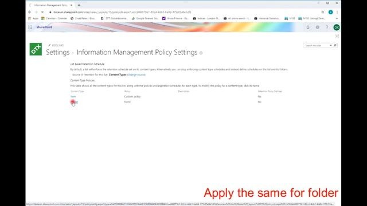Click the focus on content icon

[x=337, y=36]
